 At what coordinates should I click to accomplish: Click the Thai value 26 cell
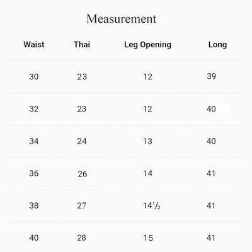point(83,174)
